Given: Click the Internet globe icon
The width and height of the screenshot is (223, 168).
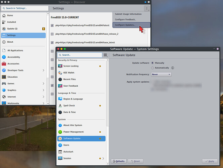Looking at the screenshot, I should click(x=4, y=97).
